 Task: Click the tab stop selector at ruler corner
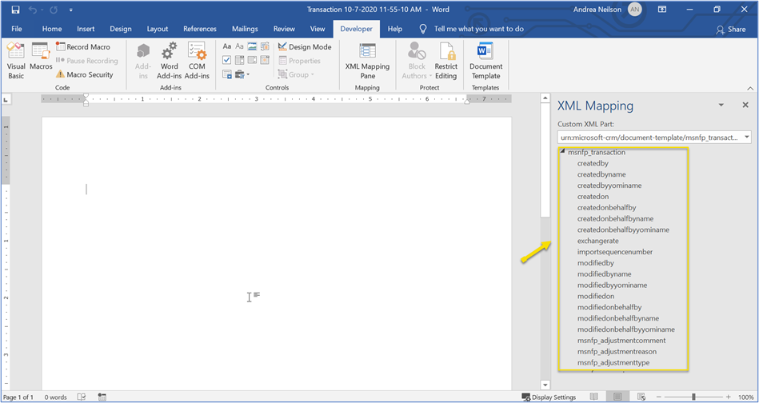[x=6, y=100]
